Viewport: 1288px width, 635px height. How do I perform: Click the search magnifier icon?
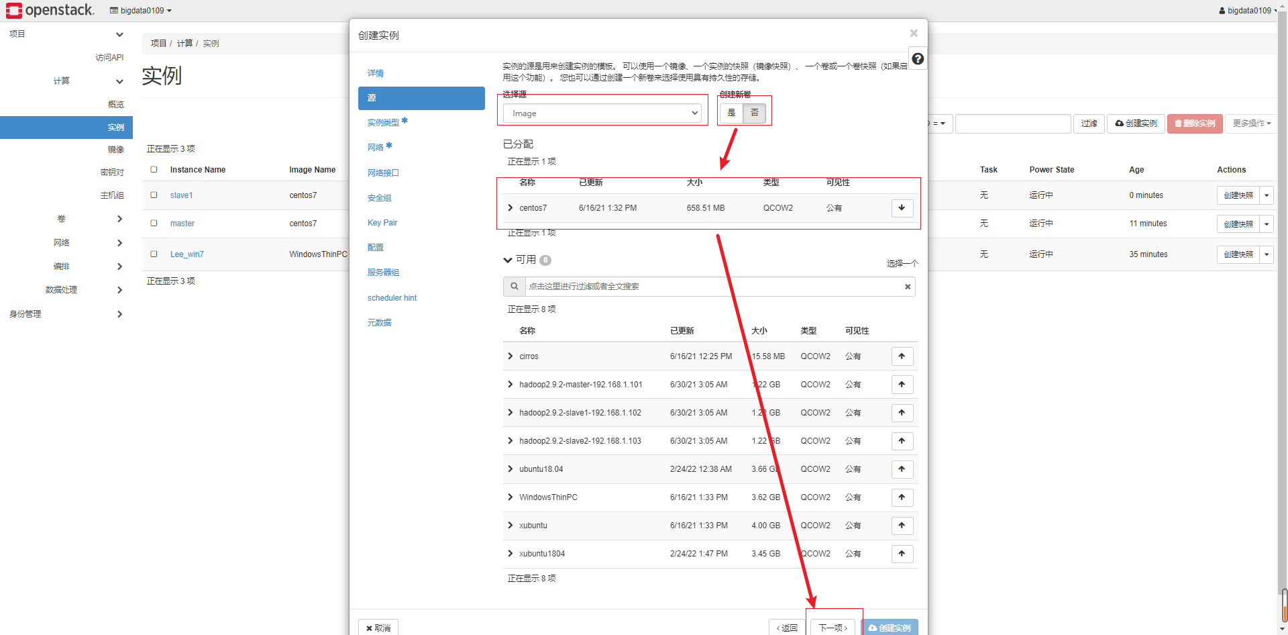[514, 287]
